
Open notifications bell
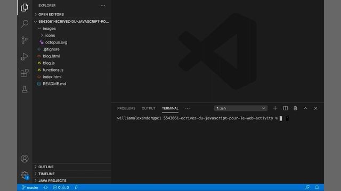pos(317,187)
